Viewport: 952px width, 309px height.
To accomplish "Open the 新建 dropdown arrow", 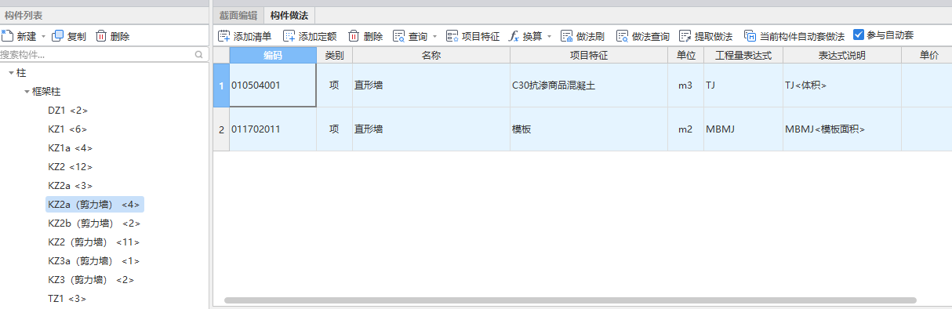I will [43, 37].
